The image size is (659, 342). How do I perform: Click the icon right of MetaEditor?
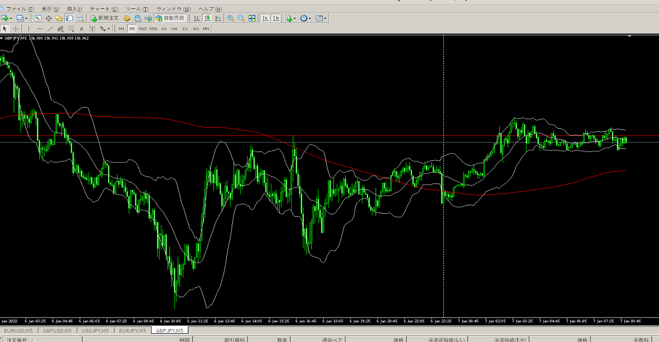[137, 18]
